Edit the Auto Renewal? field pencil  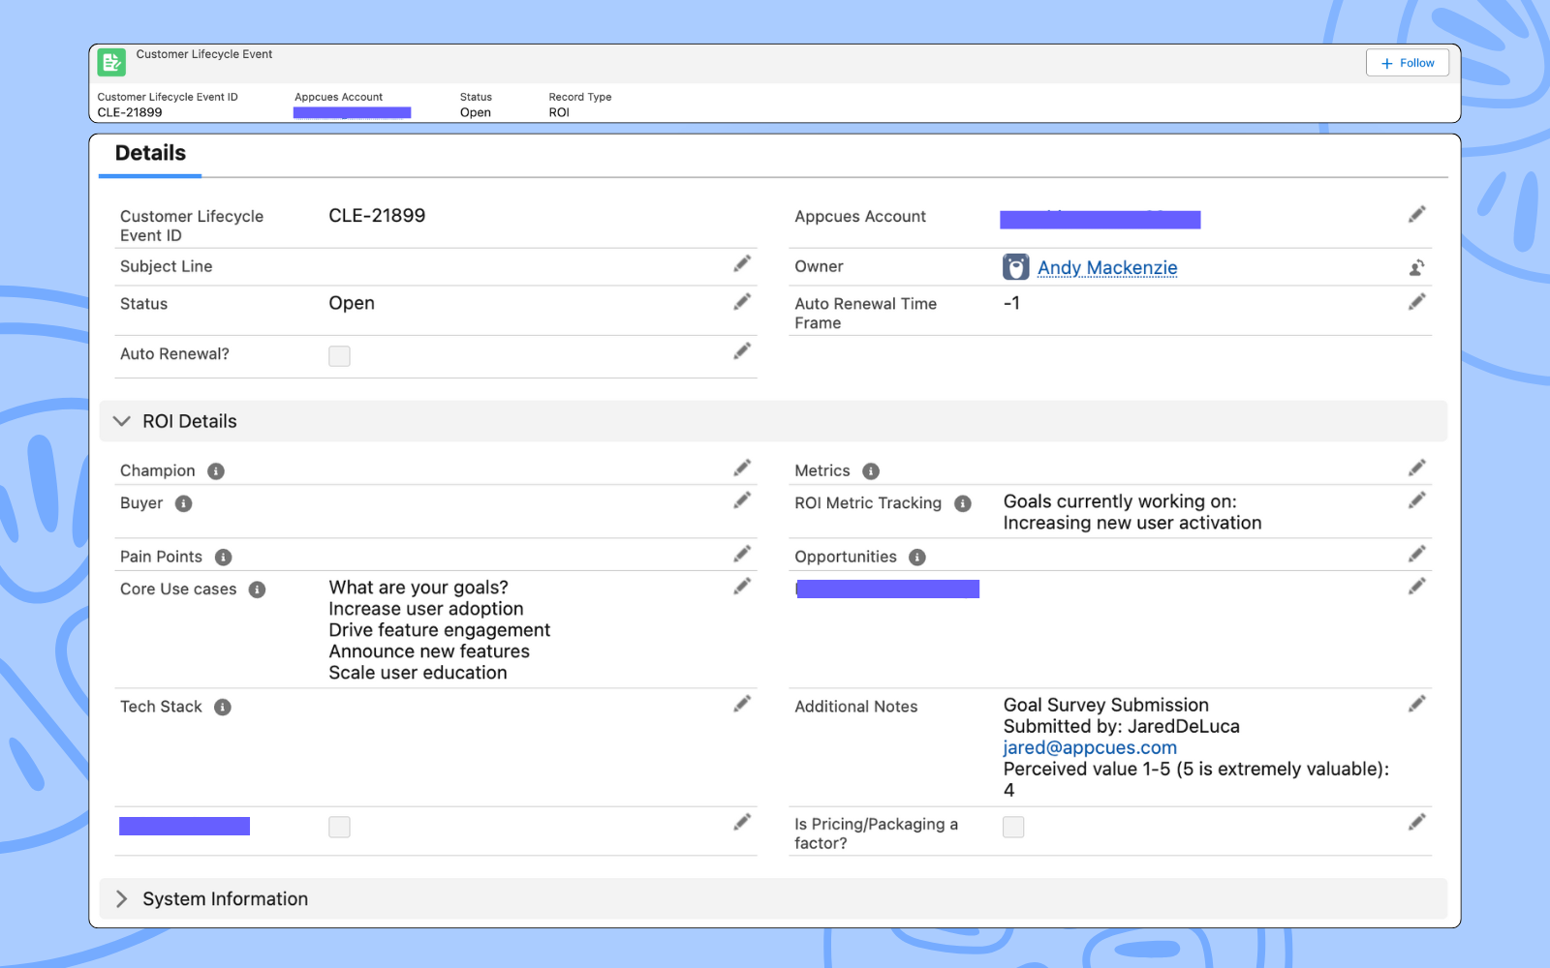click(742, 350)
